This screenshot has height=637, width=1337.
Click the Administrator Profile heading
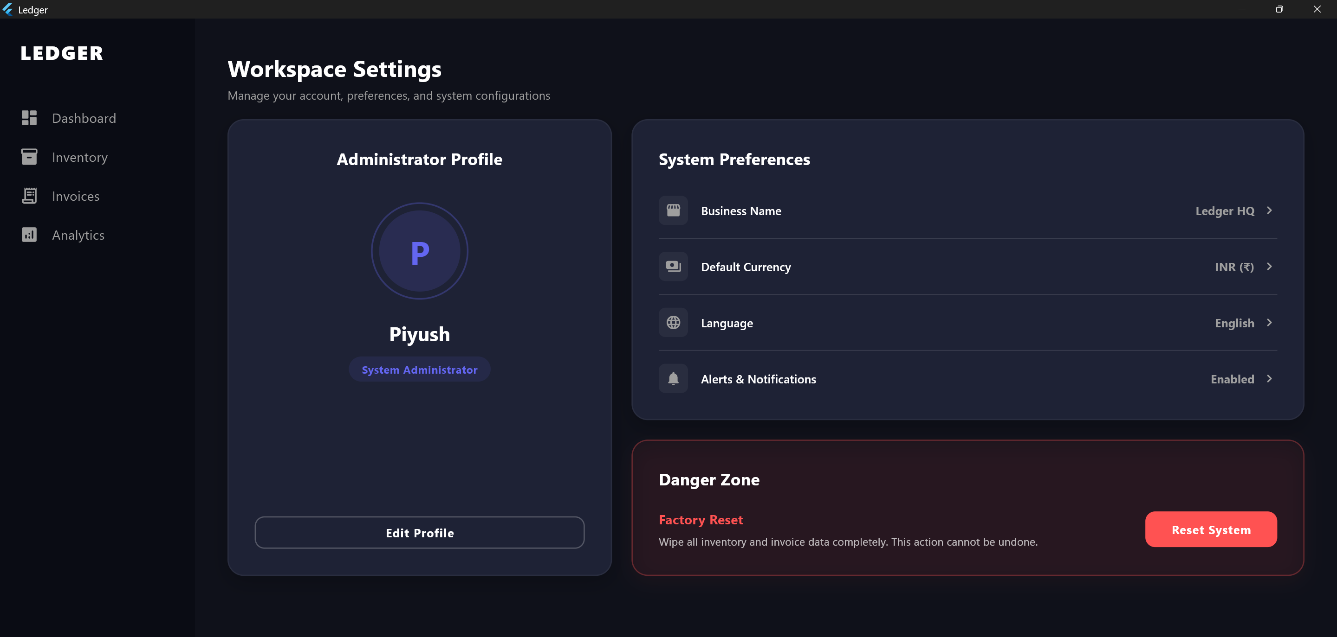point(419,159)
